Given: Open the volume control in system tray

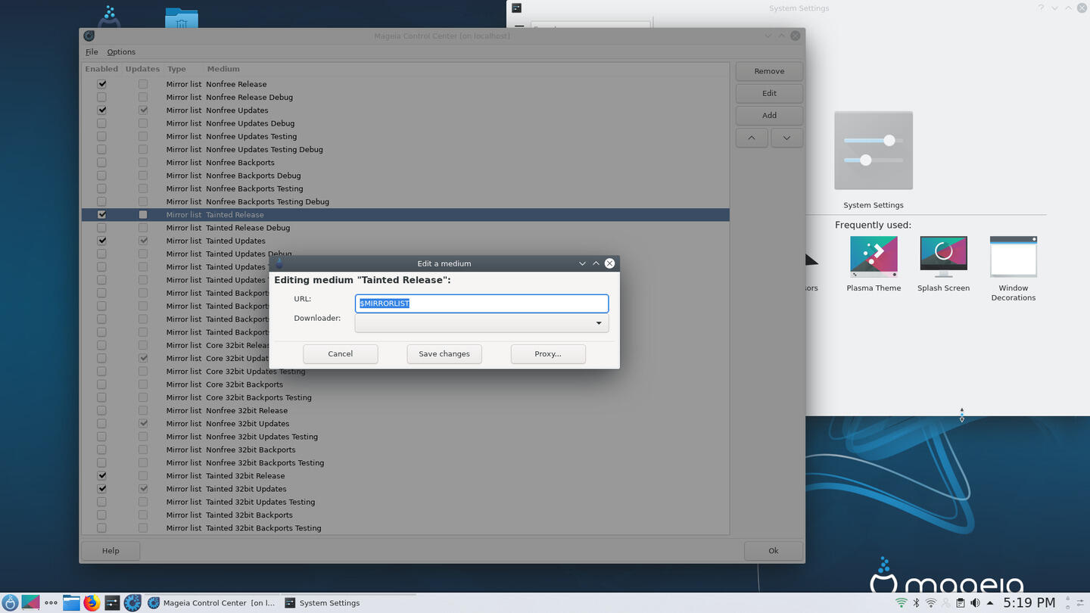Looking at the screenshot, I should pos(975,603).
